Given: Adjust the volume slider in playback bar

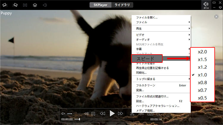Looking at the screenshot, I should (x=70, y=114).
